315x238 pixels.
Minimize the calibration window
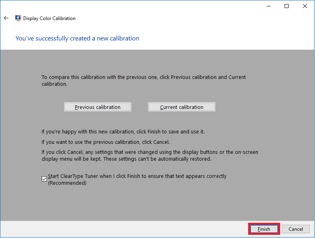269,6
